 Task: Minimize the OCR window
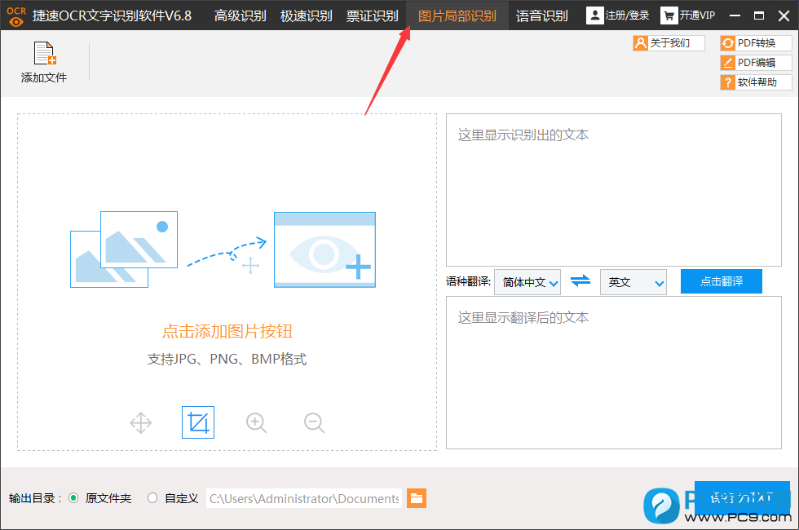[x=735, y=15]
